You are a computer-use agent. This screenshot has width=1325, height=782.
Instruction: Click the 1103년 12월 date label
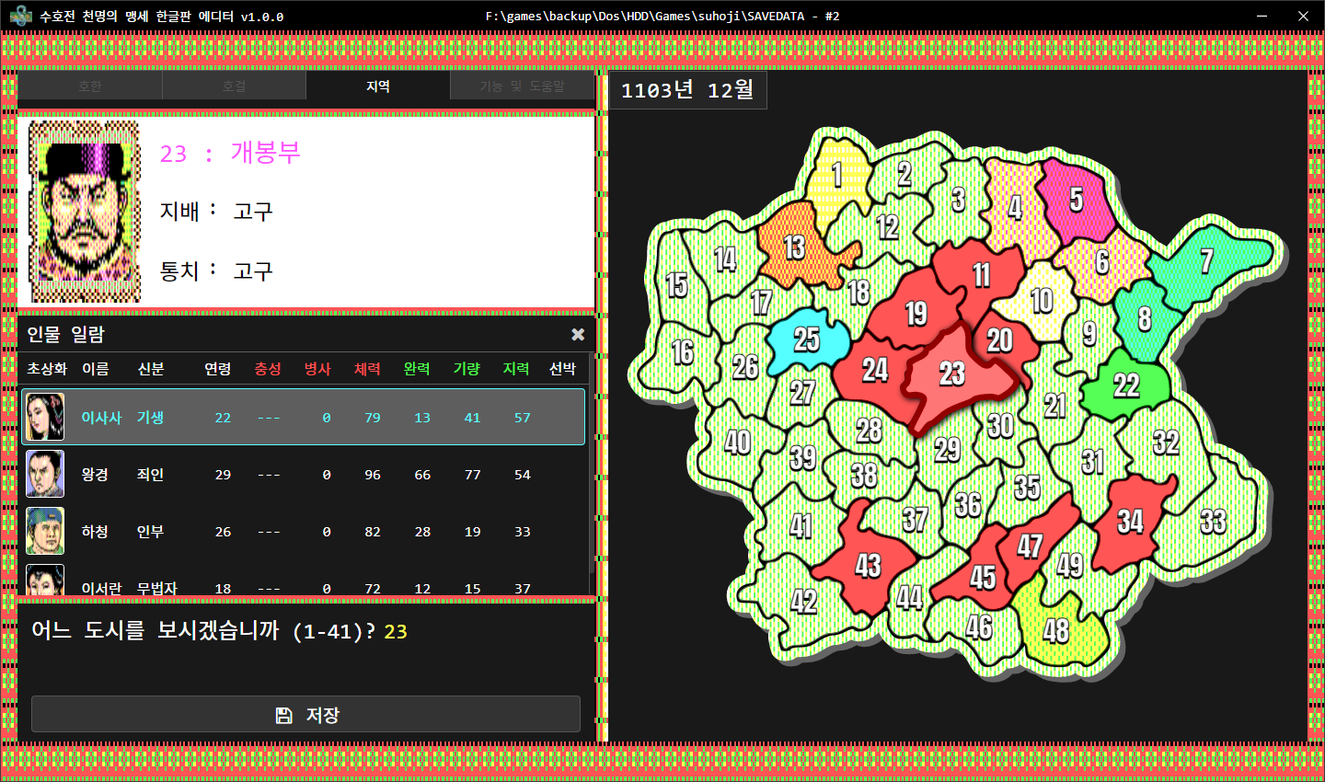[x=687, y=90]
